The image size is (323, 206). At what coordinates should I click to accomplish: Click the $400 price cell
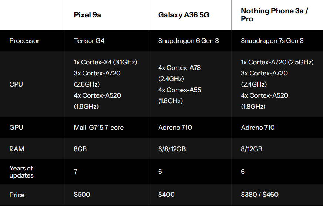pyautogui.click(x=166, y=195)
